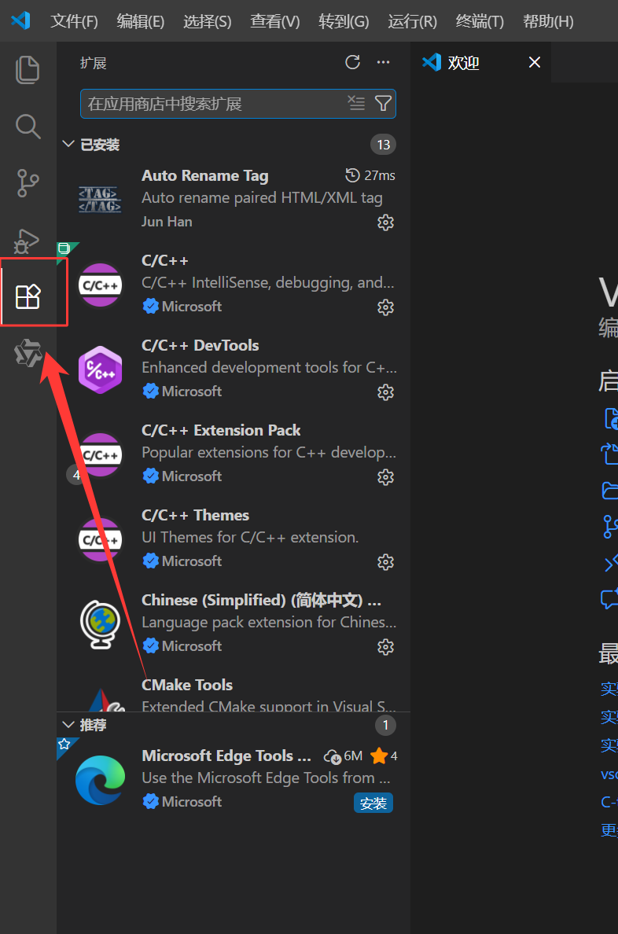Collapse the 推荐 section
This screenshot has height=934, width=618.
tap(68, 724)
